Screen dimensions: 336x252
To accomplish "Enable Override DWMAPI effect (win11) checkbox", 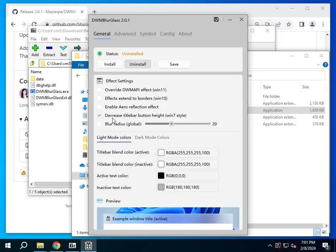I will pyautogui.click(x=99, y=90).
